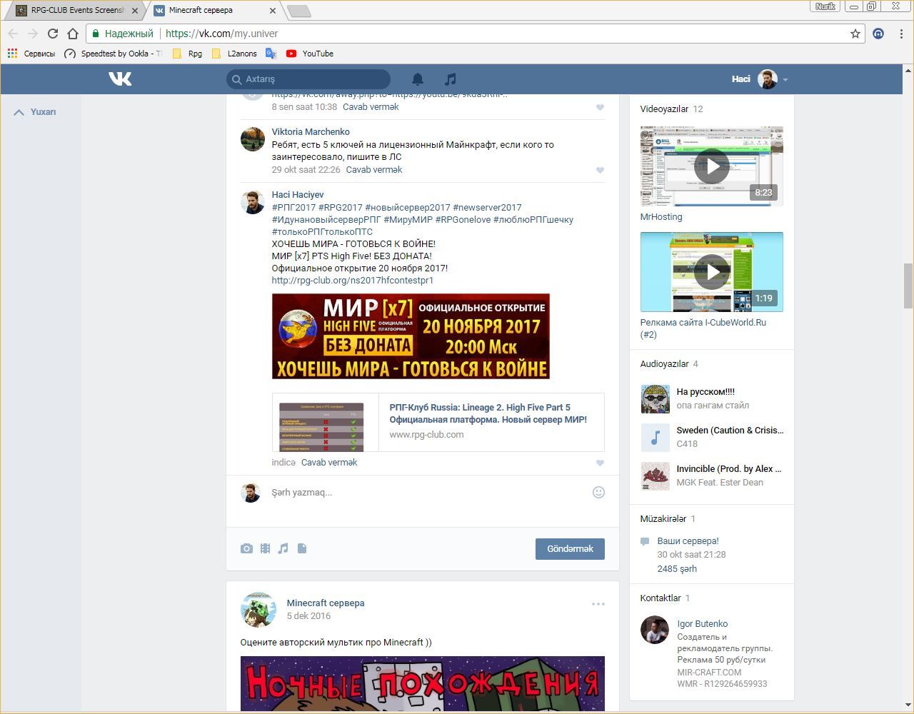Attach a photo with camera icon
Image resolution: width=914 pixels, height=714 pixels.
pos(246,548)
